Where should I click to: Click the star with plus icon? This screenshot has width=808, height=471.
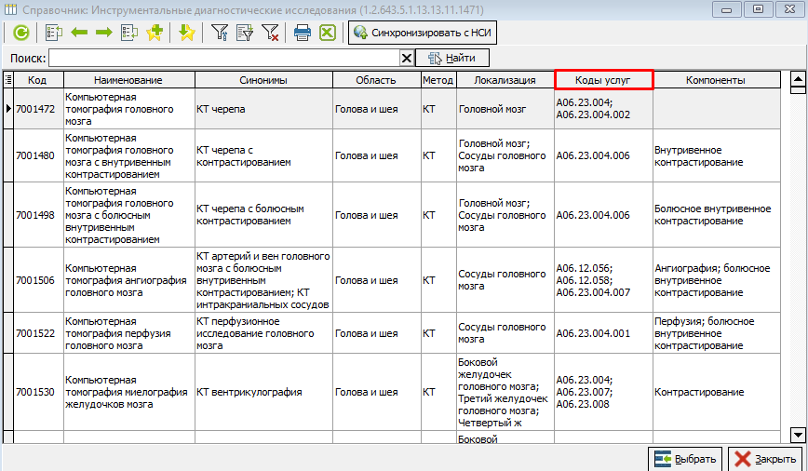(155, 33)
